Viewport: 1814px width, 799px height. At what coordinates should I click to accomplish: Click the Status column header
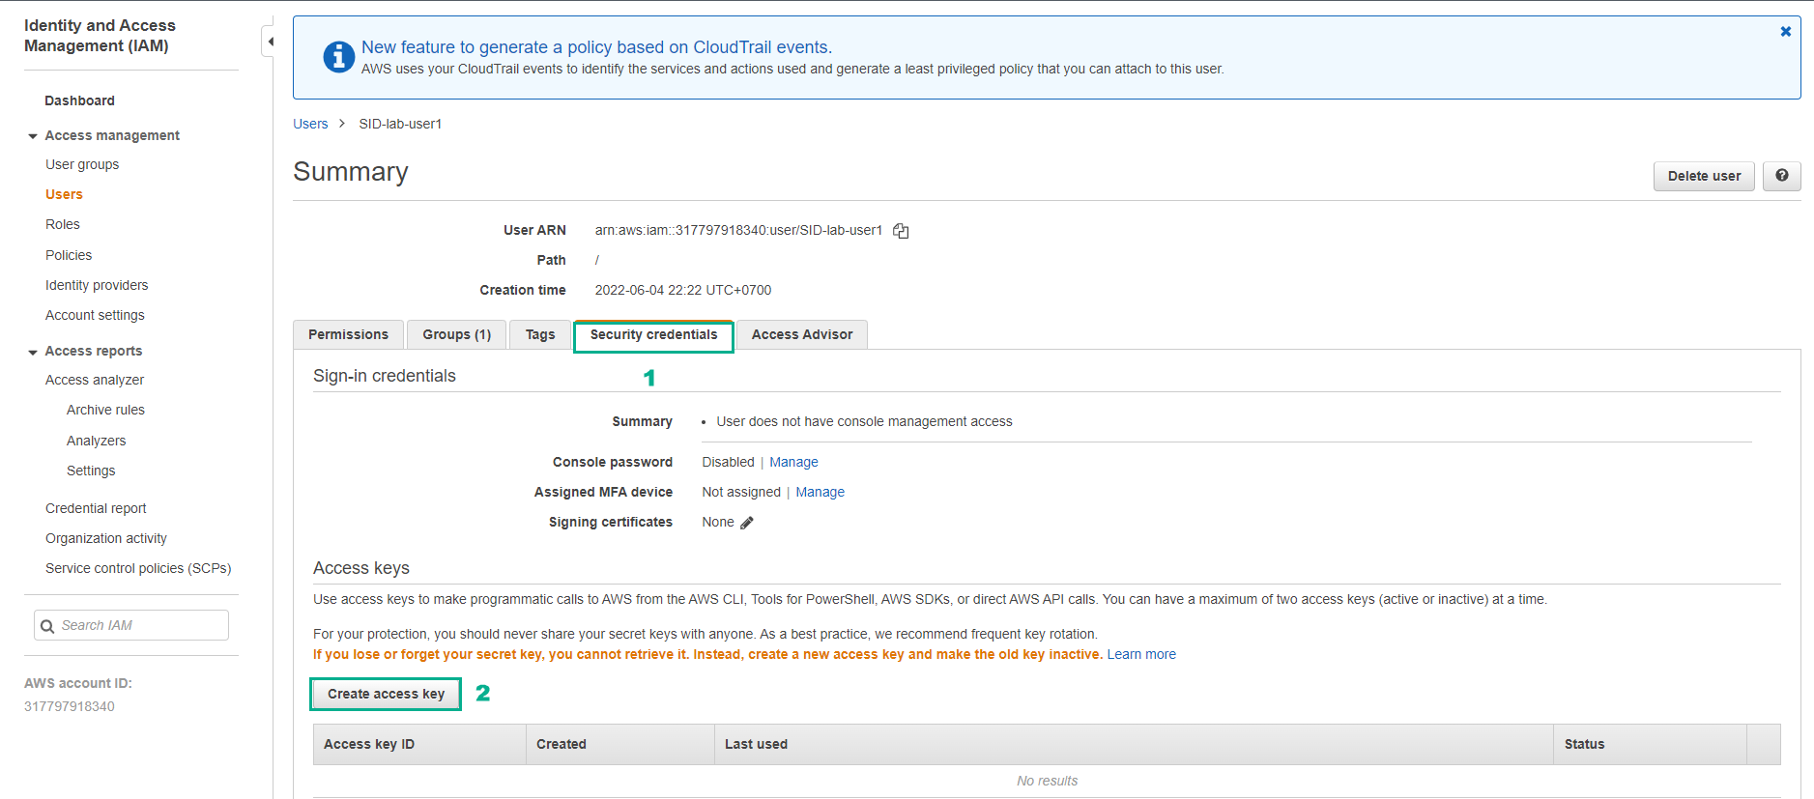click(x=1650, y=744)
